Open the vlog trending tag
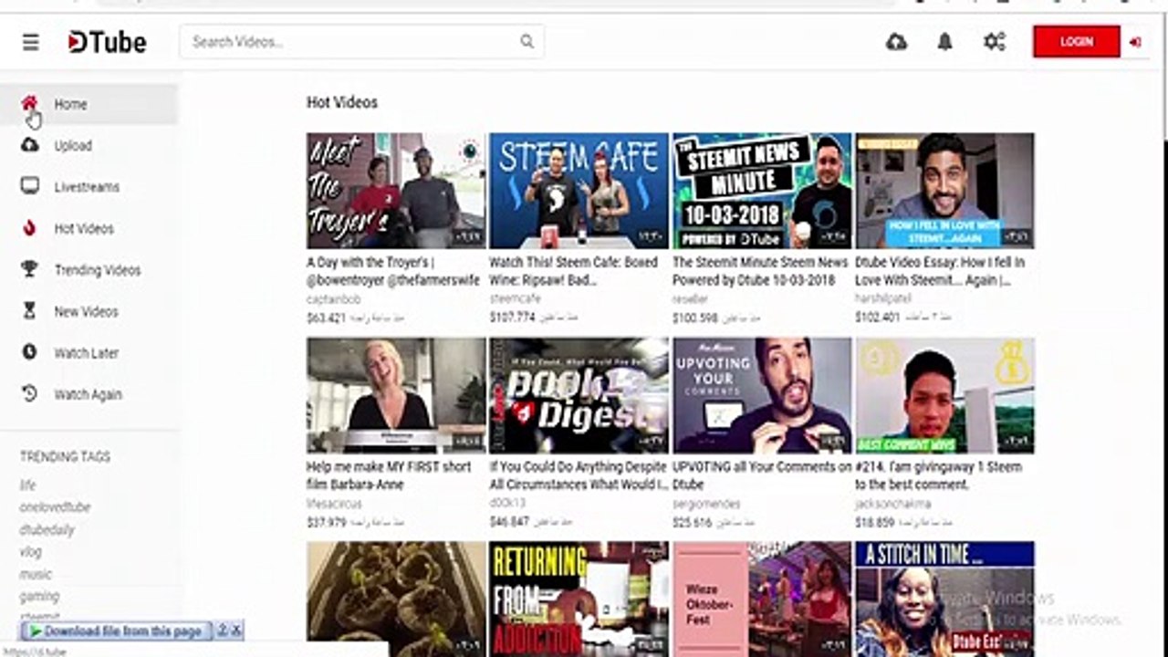1168x657 pixels. (31, 552)
